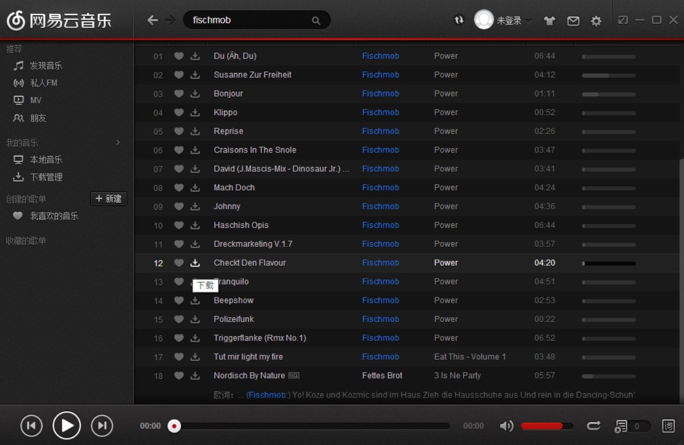The image size is (684, 445).
Task: Click the search magnifier icon
Action: coord(316,20)
